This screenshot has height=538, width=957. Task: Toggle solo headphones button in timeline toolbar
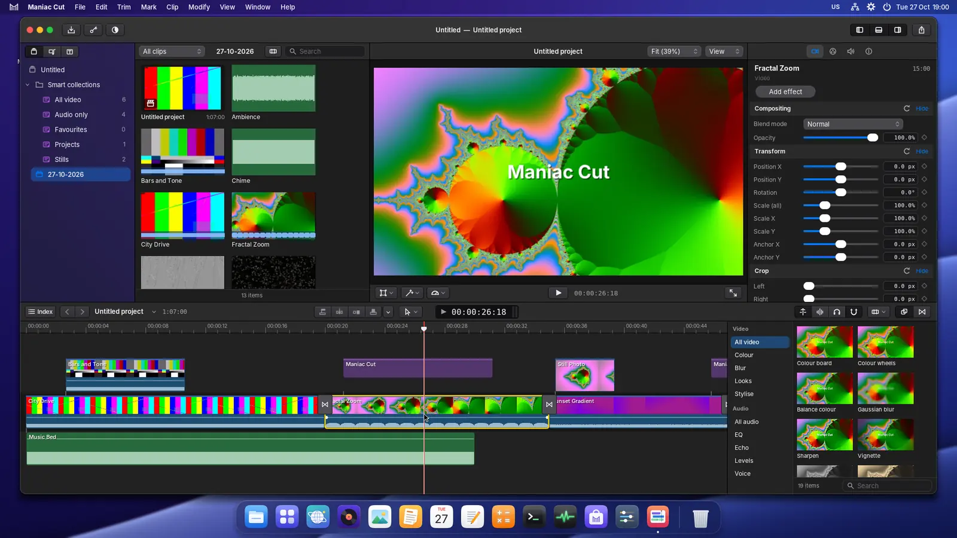[836, 311]
